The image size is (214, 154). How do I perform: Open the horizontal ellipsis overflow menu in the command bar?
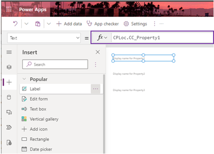(161, 24)
